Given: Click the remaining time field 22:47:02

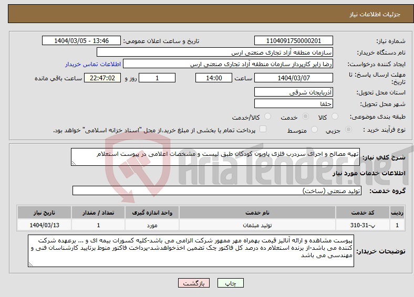Looking at the screenshot, I should point(102,78).
